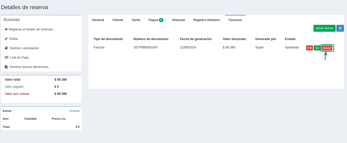Go to the Pagos tab
The width and height of the screenshot is (347, 143).
coord(156,20)
